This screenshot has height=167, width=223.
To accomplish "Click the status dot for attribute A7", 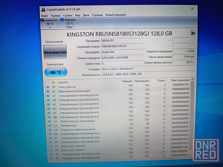I will click(48, 96).
